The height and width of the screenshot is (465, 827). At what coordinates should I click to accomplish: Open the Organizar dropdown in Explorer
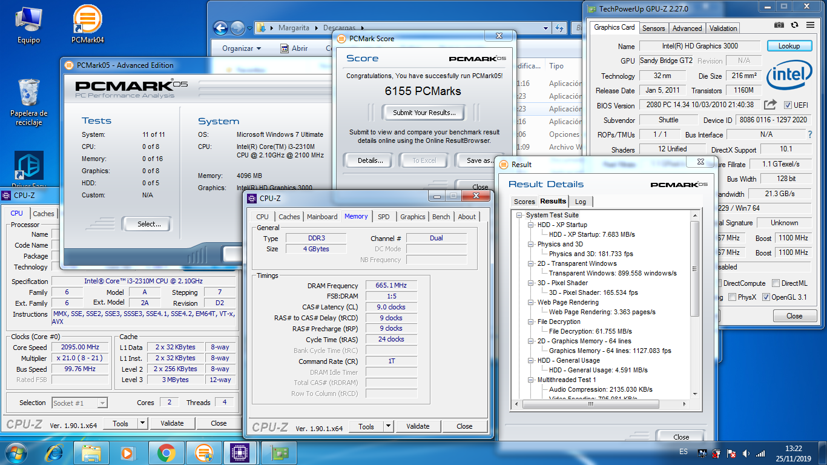pos(242,48)
